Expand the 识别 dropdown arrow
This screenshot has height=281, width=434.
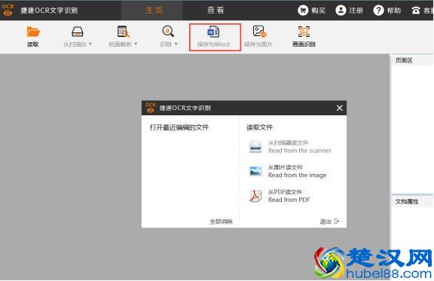click(176, 44)
